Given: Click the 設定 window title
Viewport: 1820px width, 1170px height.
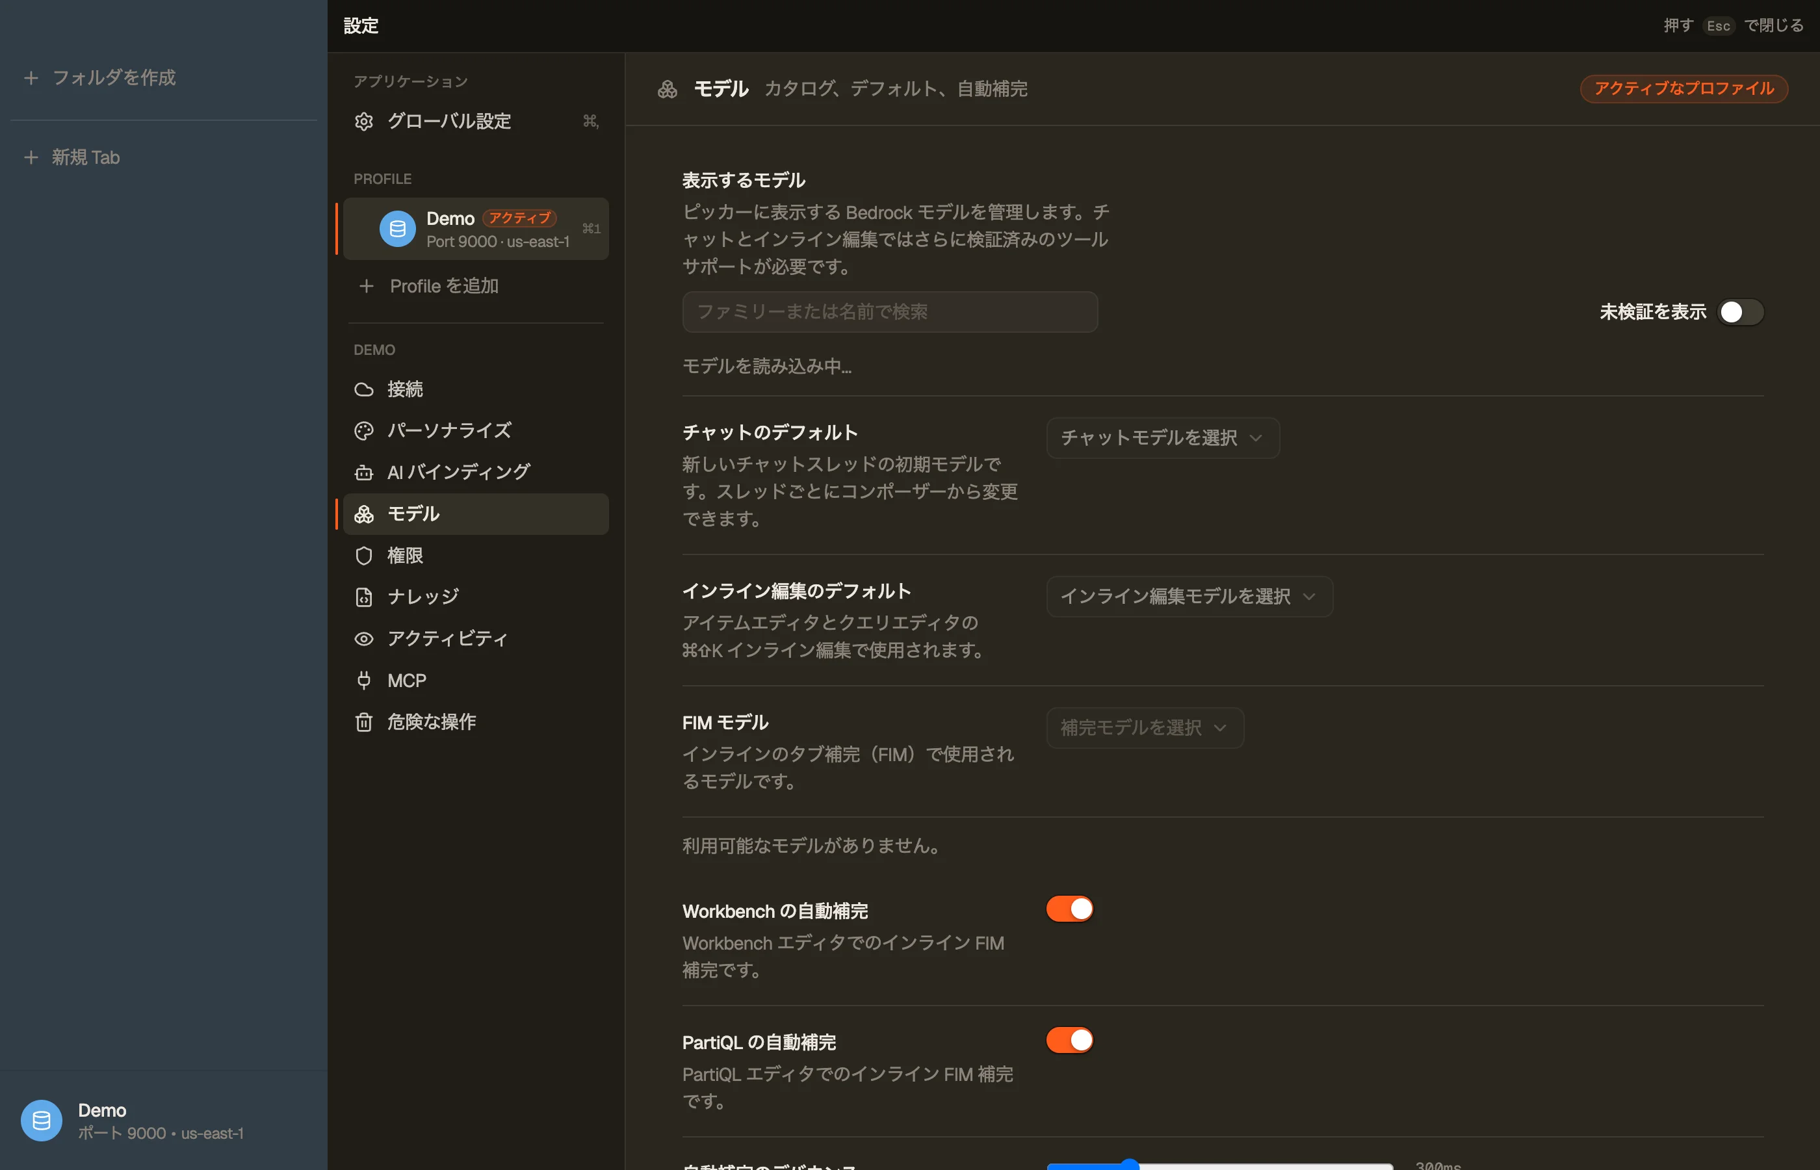Looking at the screenshot, I should tap(361, 26).
